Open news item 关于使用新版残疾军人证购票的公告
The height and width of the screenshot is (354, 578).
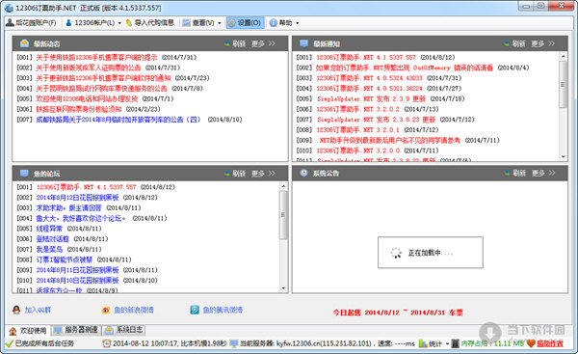pyautogui.click(x=89, y=68)
